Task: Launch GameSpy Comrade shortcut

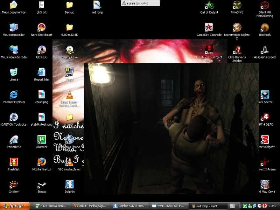Action: click(x=209, y=27)
